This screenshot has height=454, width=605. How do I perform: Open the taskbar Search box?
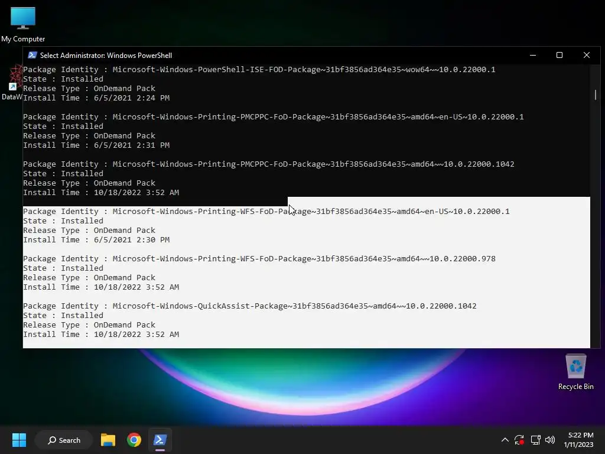[x=64, y=440]
